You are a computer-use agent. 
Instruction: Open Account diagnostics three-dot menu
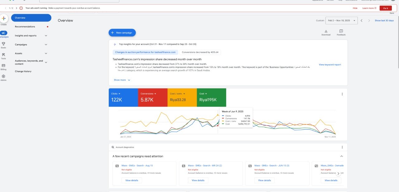342,147
